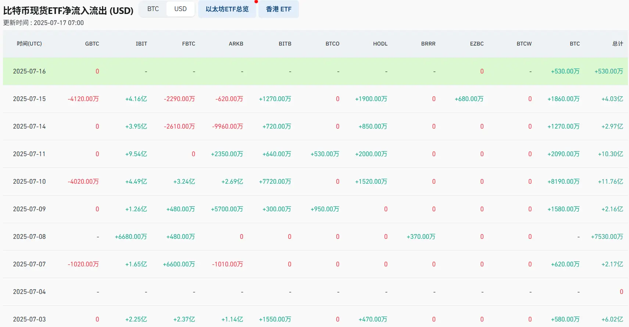Click the 总计 column header
629x327 pixels.
tap(618, 44)
